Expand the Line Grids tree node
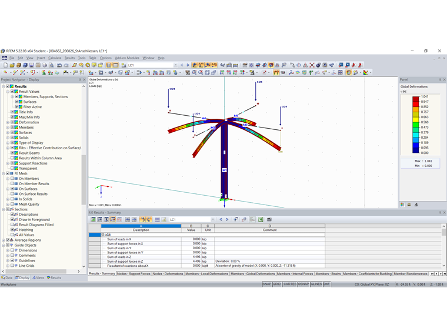The width and height of the screenshot is (447, 335). [x=8, y=266]
